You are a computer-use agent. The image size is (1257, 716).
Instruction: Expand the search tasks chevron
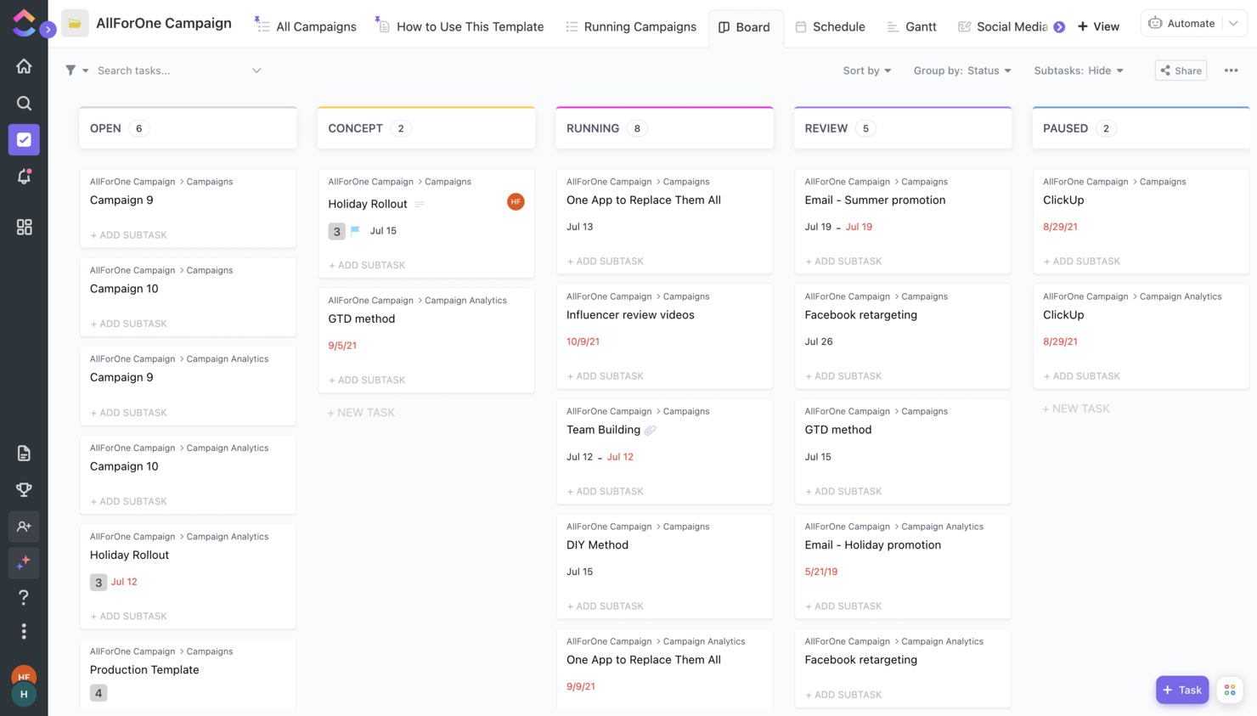pyautogui.click(x=256, y=70)
